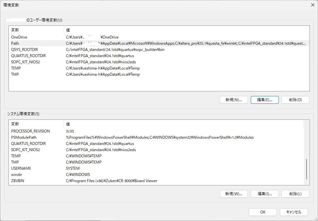Select TMP in system variables list

[x=156, y=162]
